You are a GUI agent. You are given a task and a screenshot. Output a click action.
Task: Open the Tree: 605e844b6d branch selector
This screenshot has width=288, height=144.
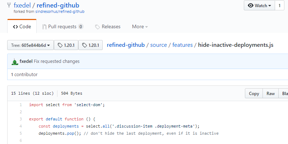pos(31,45)
